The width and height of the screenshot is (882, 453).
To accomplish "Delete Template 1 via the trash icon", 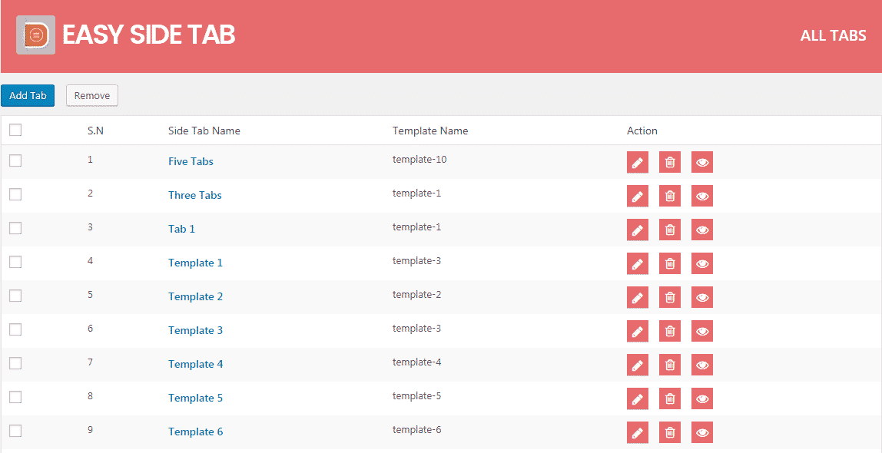I will [x=669, y=263].
